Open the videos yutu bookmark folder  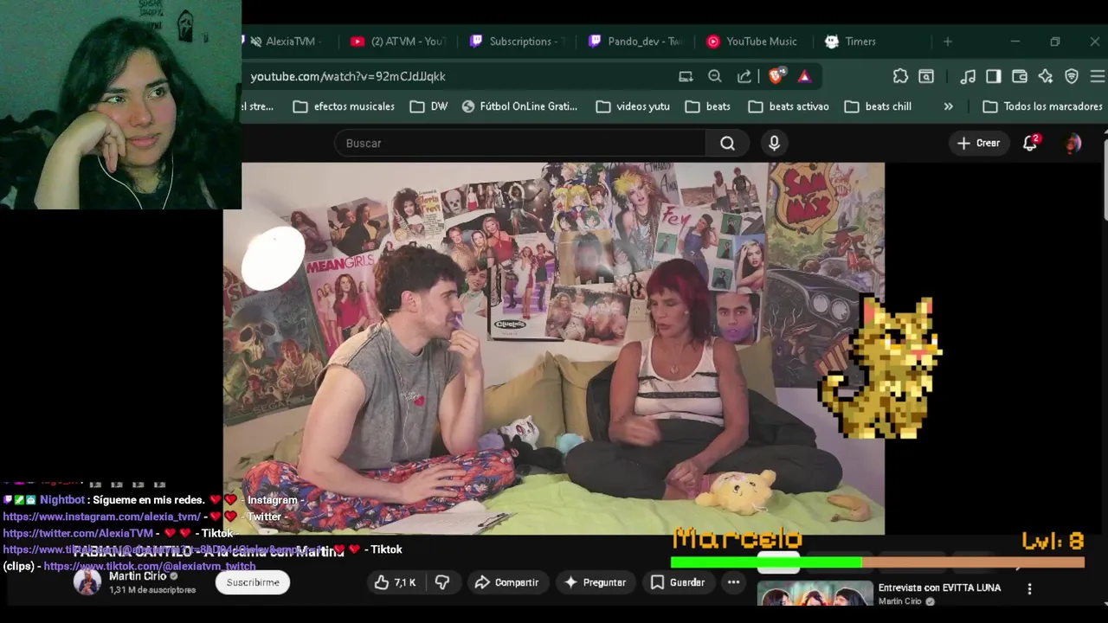pos(633,106)
